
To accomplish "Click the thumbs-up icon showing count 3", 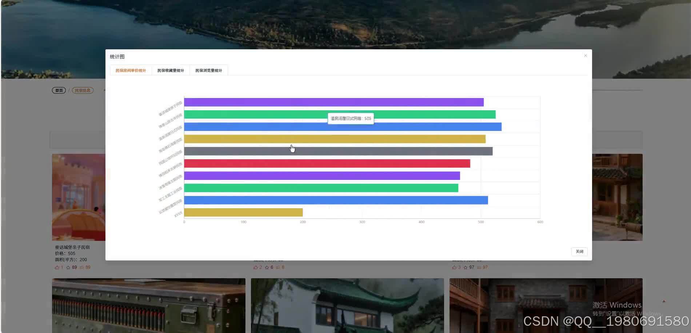I will [x=454, y=267].
